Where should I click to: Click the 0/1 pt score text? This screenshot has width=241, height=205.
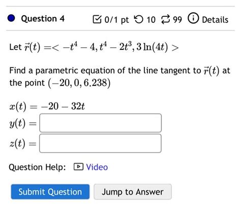[116, 20]
